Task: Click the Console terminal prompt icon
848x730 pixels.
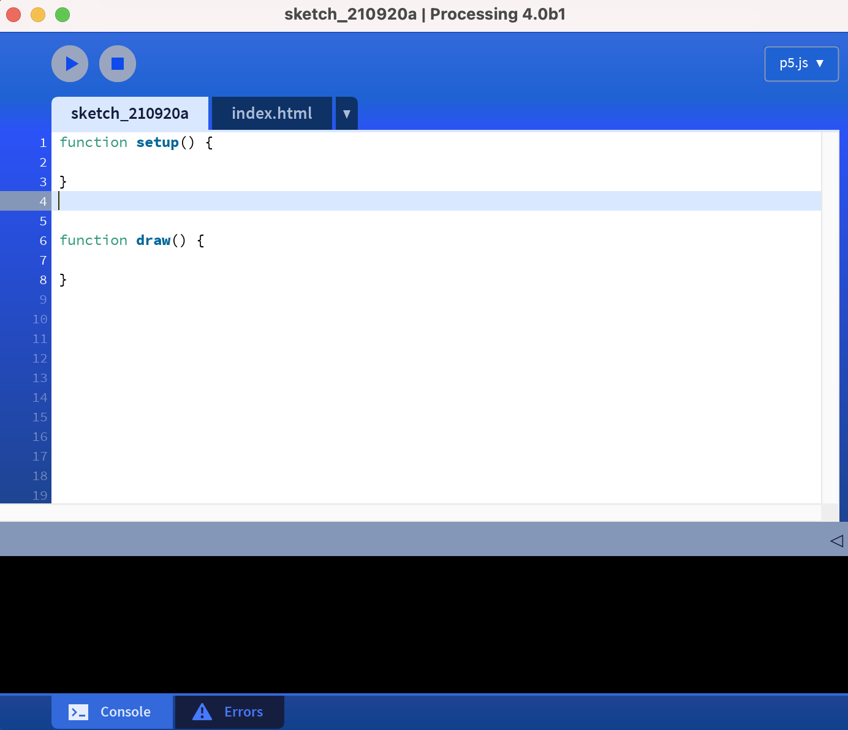Action: pos(78,712)
